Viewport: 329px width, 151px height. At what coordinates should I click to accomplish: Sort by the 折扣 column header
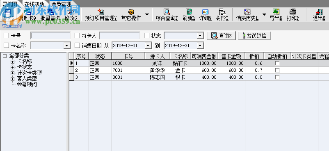click(254, 56)
